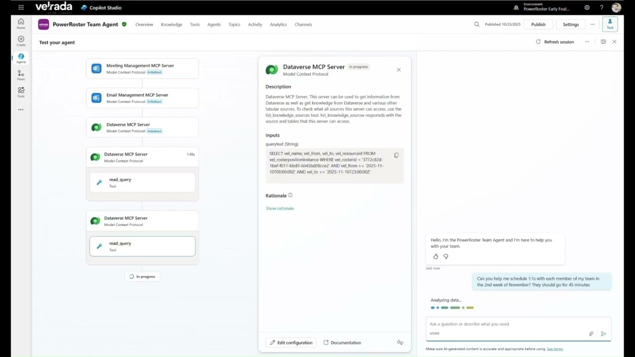This screenshot has width=635, height=357.
Task: Open the feedback icon in Dataverse panel footer
Action: click(400, 343)
